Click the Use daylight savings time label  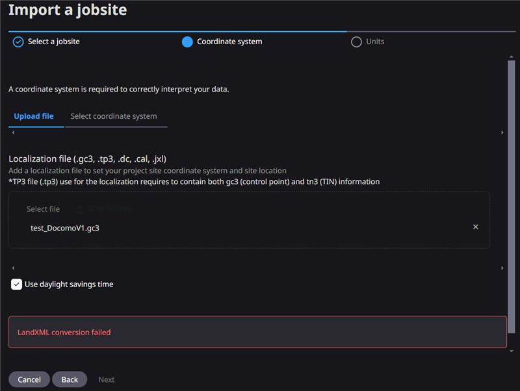[x=69, y=284]
